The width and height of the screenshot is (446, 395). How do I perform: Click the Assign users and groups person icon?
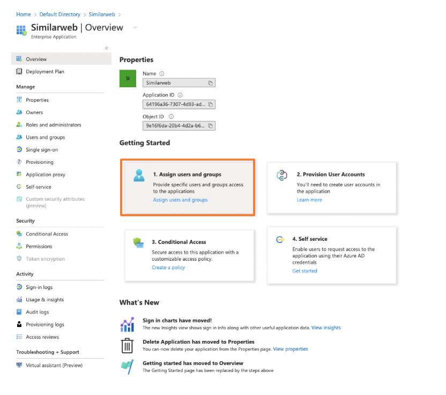click(x=139, y=176)
